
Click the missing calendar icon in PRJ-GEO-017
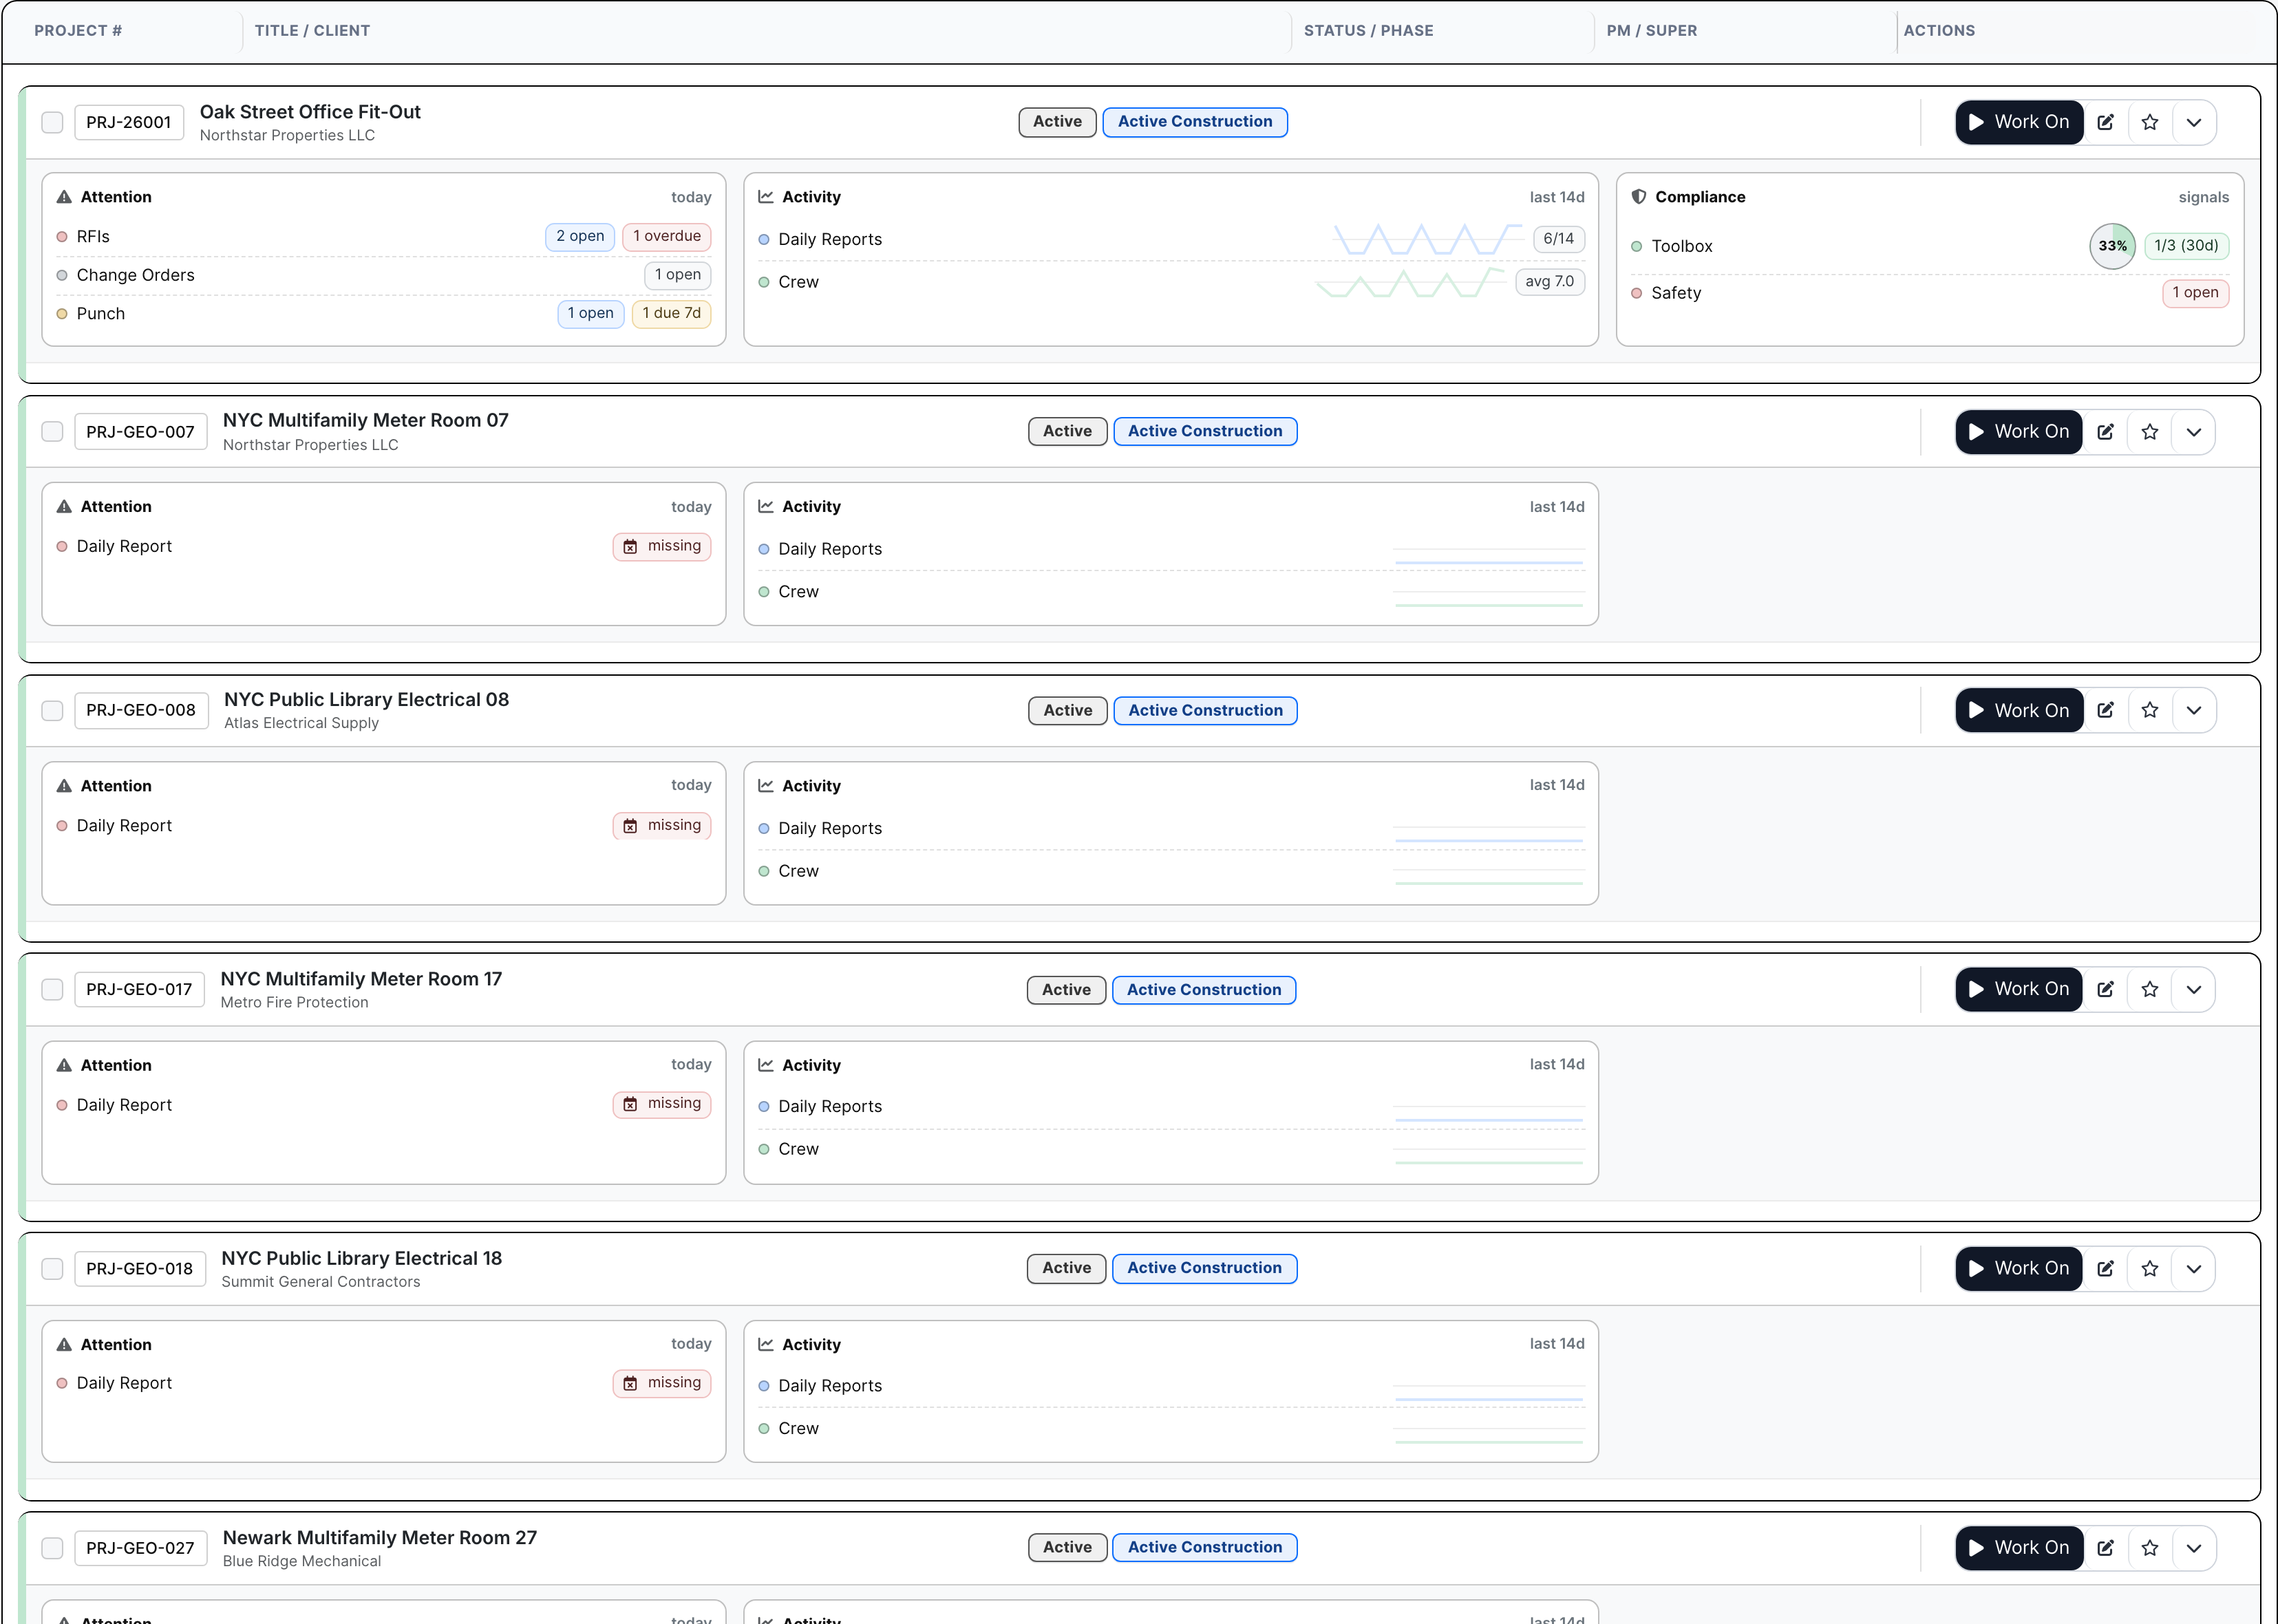(630, 1104)
